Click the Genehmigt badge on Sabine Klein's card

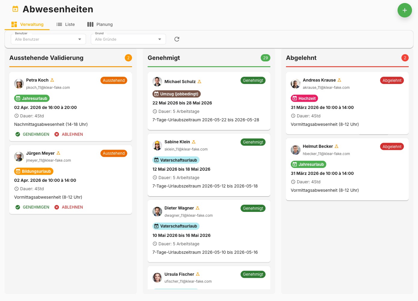pos(253,142)
